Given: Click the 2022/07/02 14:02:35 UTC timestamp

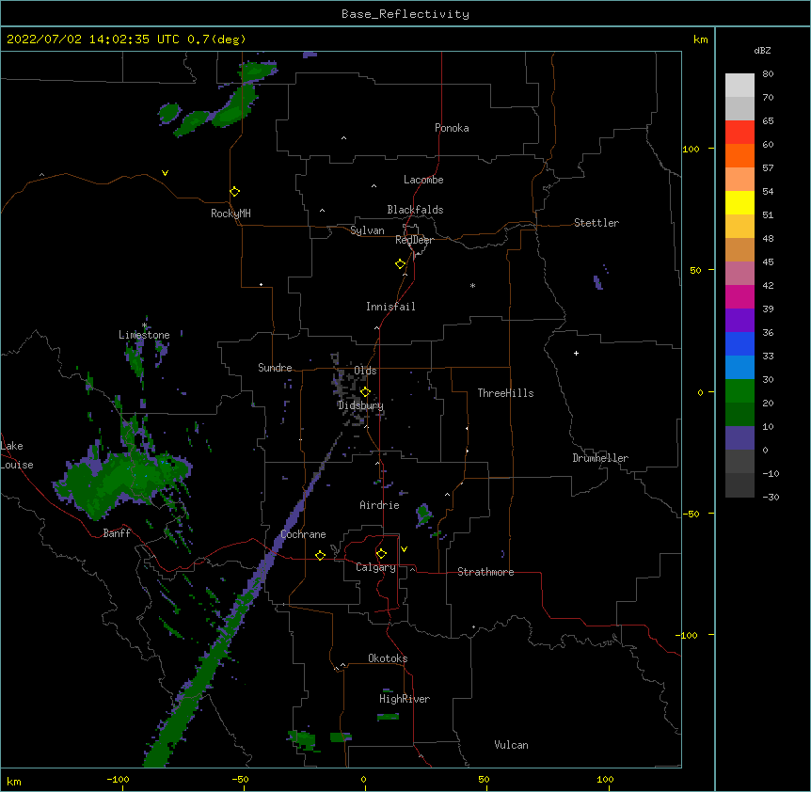Looking at the screenshot, I should [x=93, y=40].
